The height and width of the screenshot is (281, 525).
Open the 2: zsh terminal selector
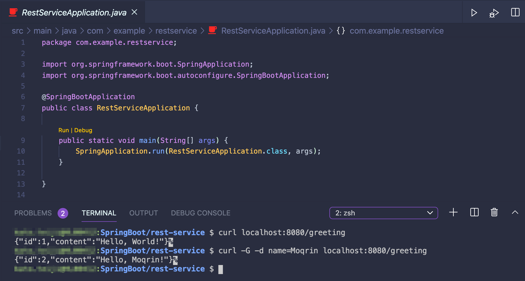coord(383,213)
